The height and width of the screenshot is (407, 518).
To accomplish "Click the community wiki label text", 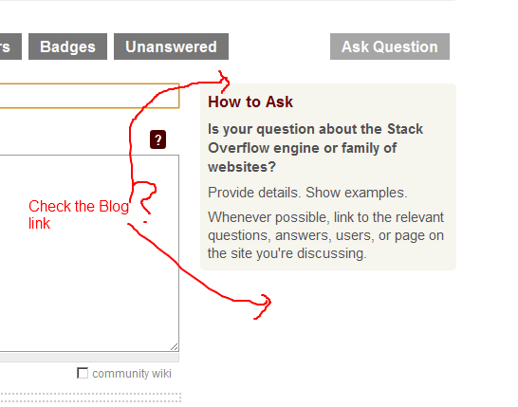I will [x=132, y=374].
